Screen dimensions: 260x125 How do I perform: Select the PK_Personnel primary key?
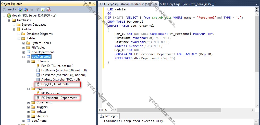point(50,93)
